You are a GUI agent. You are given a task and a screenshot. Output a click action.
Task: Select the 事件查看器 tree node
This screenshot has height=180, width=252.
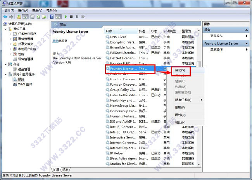coord(26,39)
